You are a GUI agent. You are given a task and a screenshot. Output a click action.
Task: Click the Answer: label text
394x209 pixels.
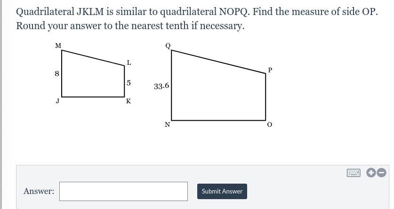pyautogui.click(x=39, y=191)
